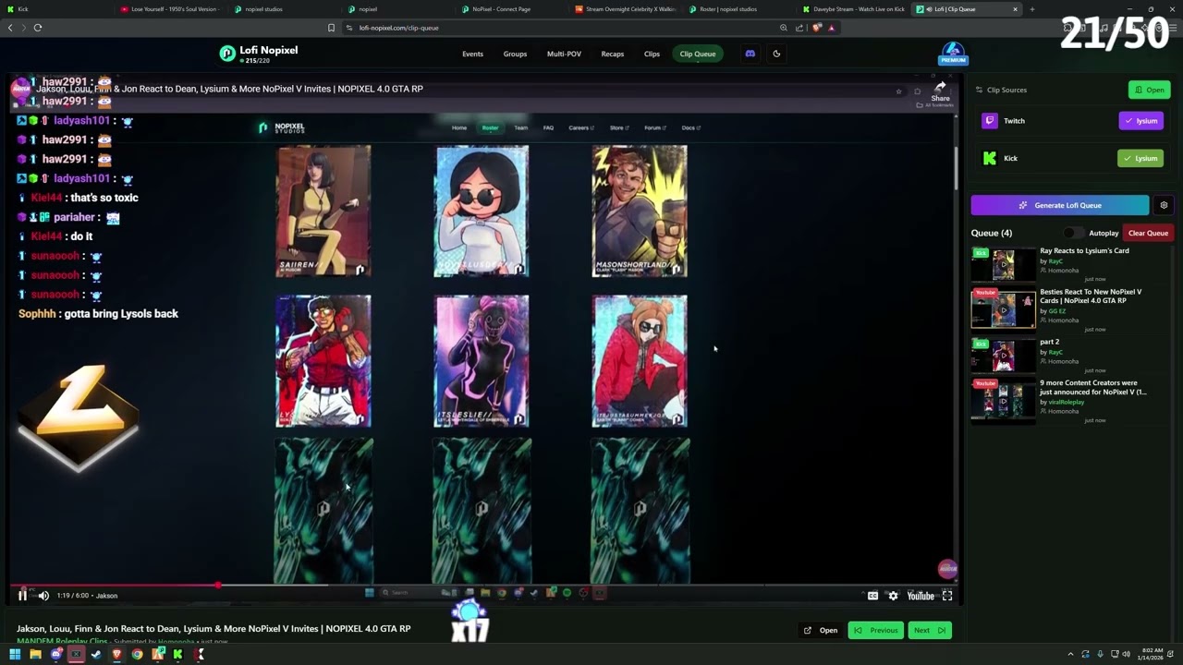Click the 'Queue (4)' heading text
The width and height of the screenshot is (1183, 665).
point(992,233)
